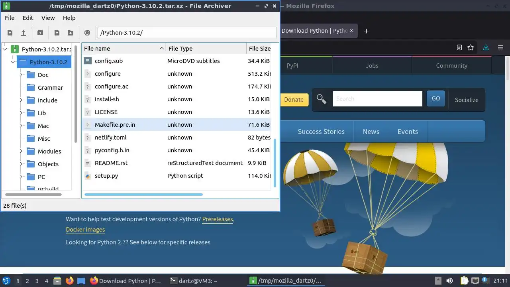The width and height of the screenshot is (510, 287).
Task: Open Success Stories in the site navigation
Action: tap(321, 132)
